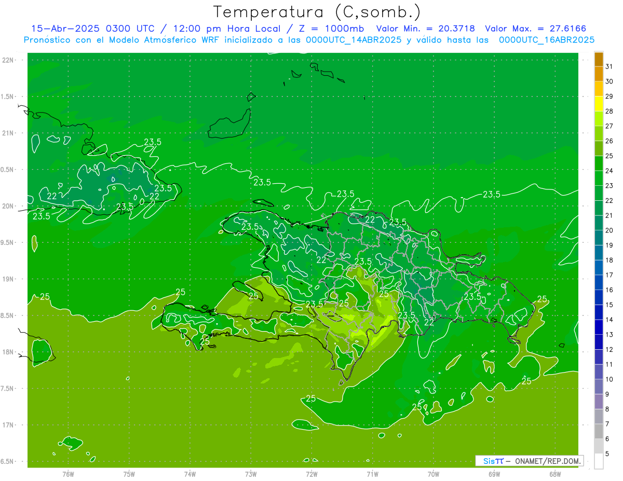Click the '21N' latitude axis label
The height and width of the screenshot is (481, 623).
click(x=8, y=133)
